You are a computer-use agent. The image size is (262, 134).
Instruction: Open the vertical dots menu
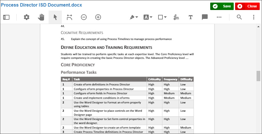pyautogui.click(x=254, y=17)
